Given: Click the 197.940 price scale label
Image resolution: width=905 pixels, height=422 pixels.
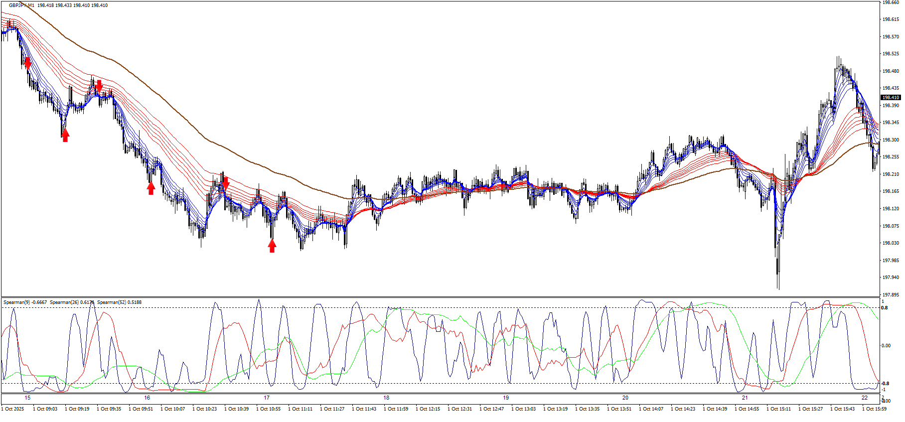Looking at the screenshot, I should click(x=891, y=278).
